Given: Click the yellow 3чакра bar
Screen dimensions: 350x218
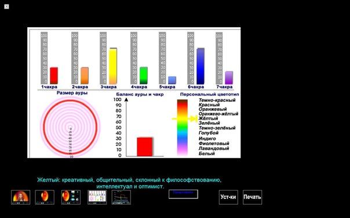Looking at the screenshot, I should (x=113, y=66).
